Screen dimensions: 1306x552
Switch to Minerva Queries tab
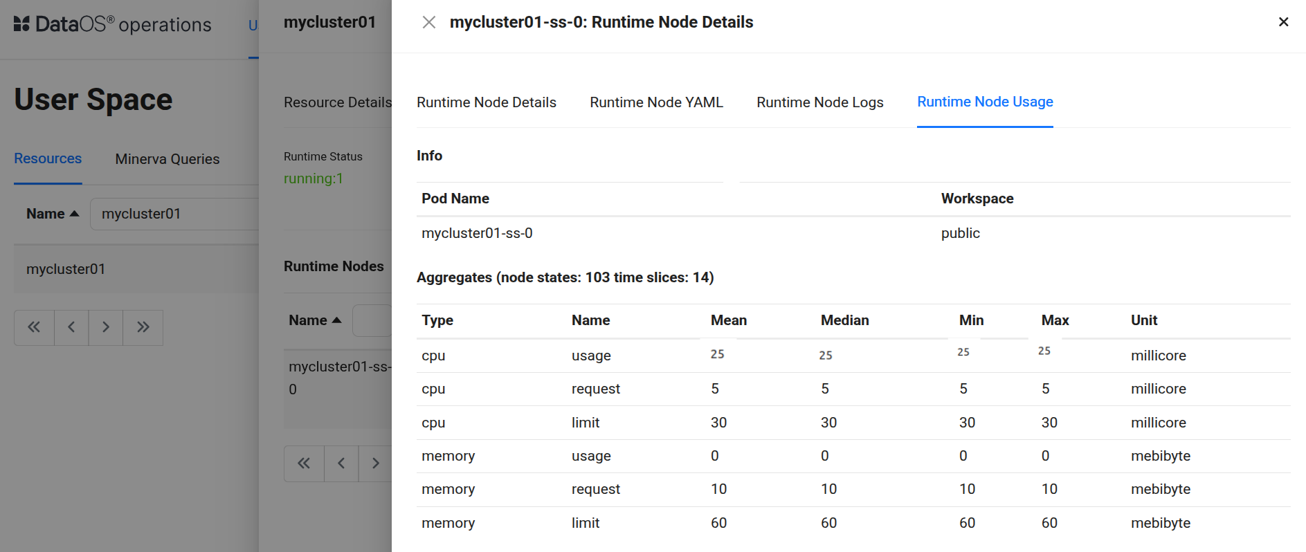point(167,159)
